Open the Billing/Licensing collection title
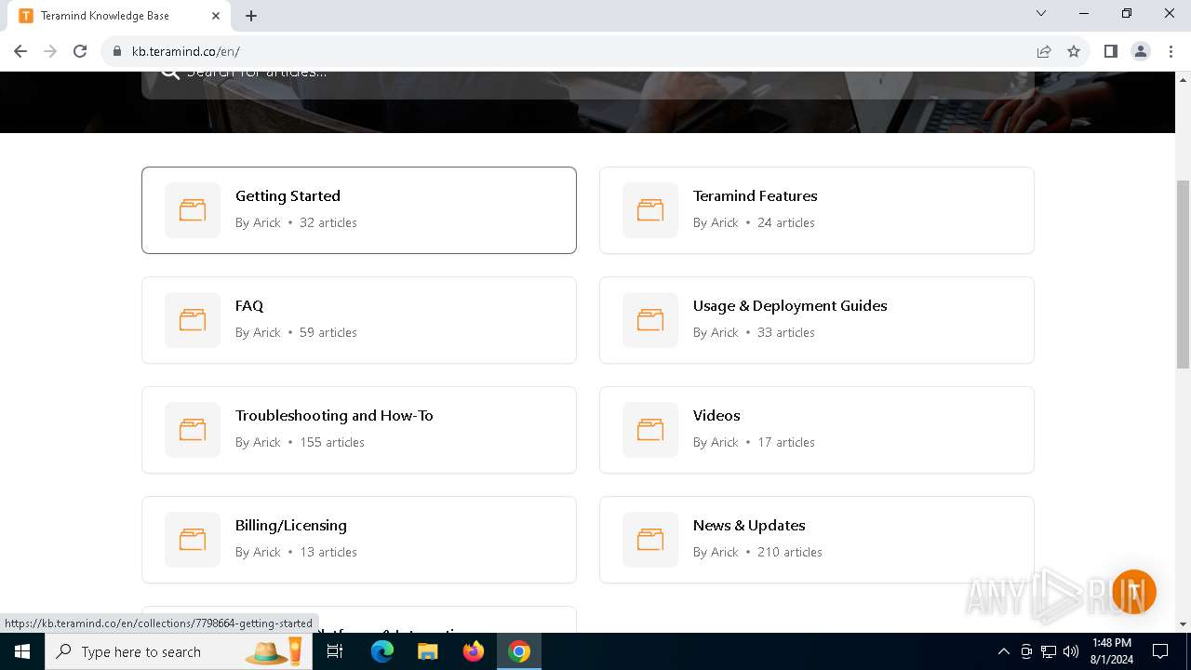 [x=291, y=525]
